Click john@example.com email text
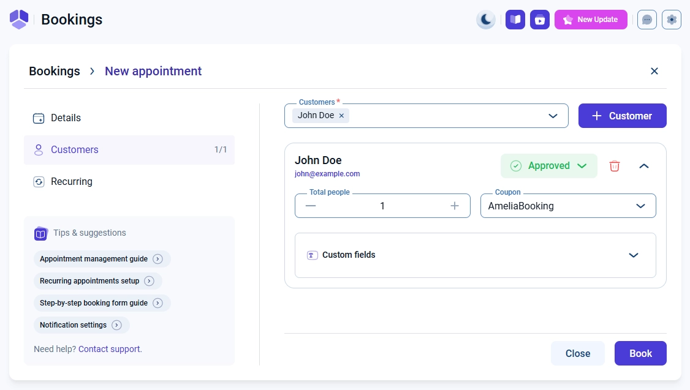Viewport: 690px width, 390px height. pyautogui.click(x=327, y=174)
